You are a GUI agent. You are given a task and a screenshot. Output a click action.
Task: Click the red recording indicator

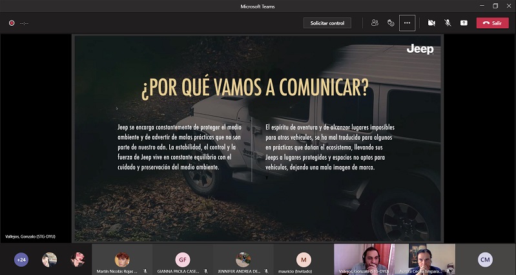coord(12,23)
